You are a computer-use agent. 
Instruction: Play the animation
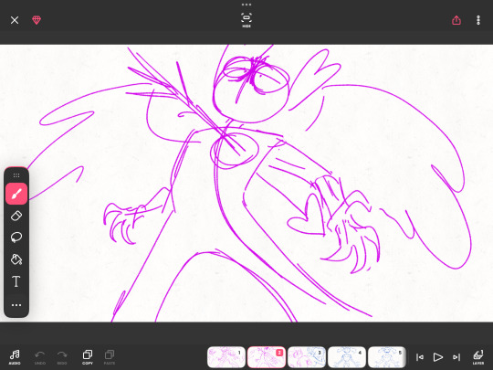438,357
